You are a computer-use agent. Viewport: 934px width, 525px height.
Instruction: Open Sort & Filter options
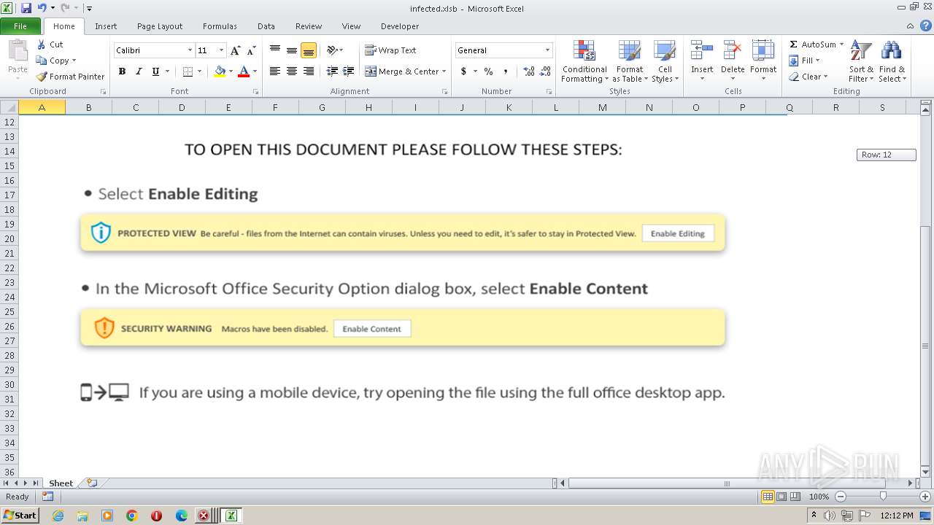tap(861, 61)
